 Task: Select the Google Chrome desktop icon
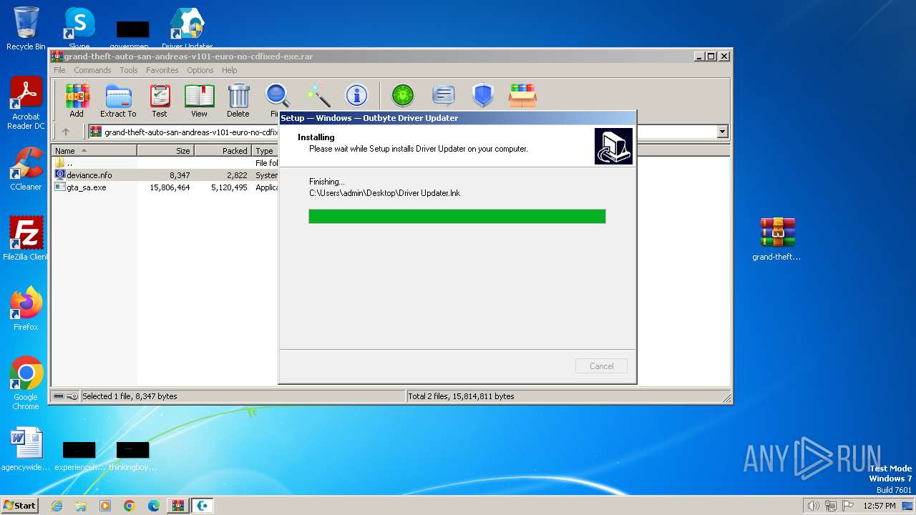click(x=26, y=383)
